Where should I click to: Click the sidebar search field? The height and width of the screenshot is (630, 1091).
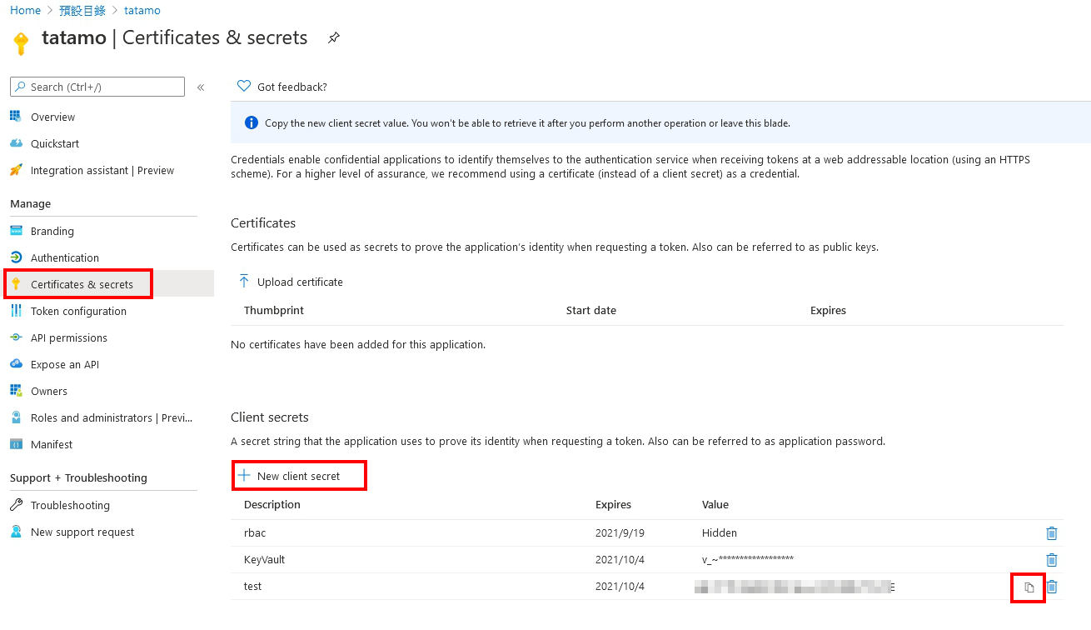pyautogui.click(x=97, y=87)
